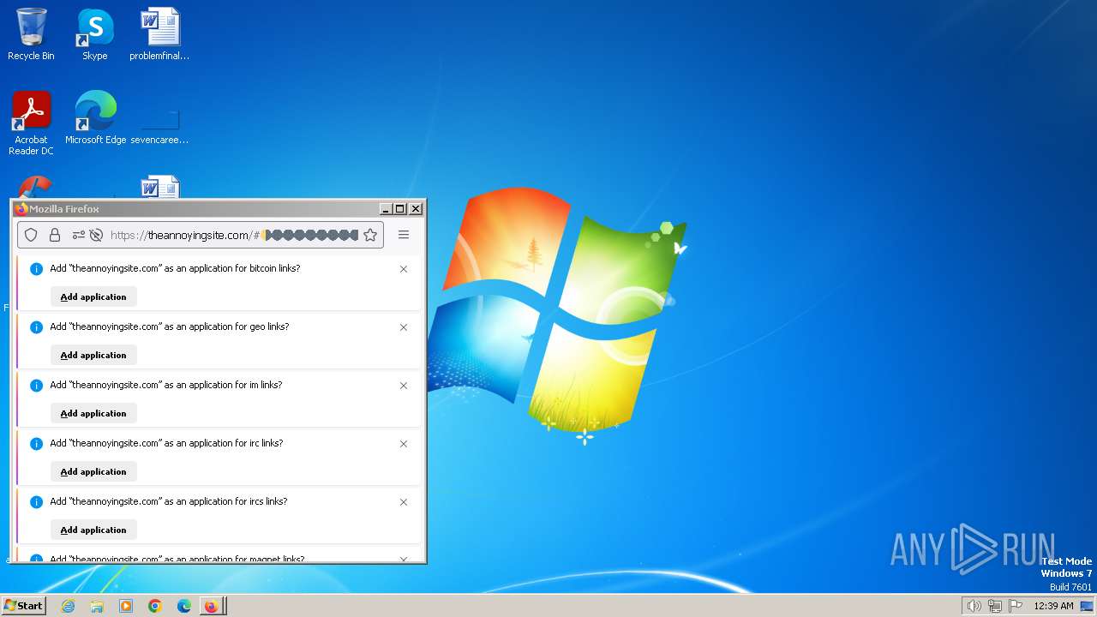
Task: Add application for geo links
Action: pyautogui.click(x=93, y=355)
